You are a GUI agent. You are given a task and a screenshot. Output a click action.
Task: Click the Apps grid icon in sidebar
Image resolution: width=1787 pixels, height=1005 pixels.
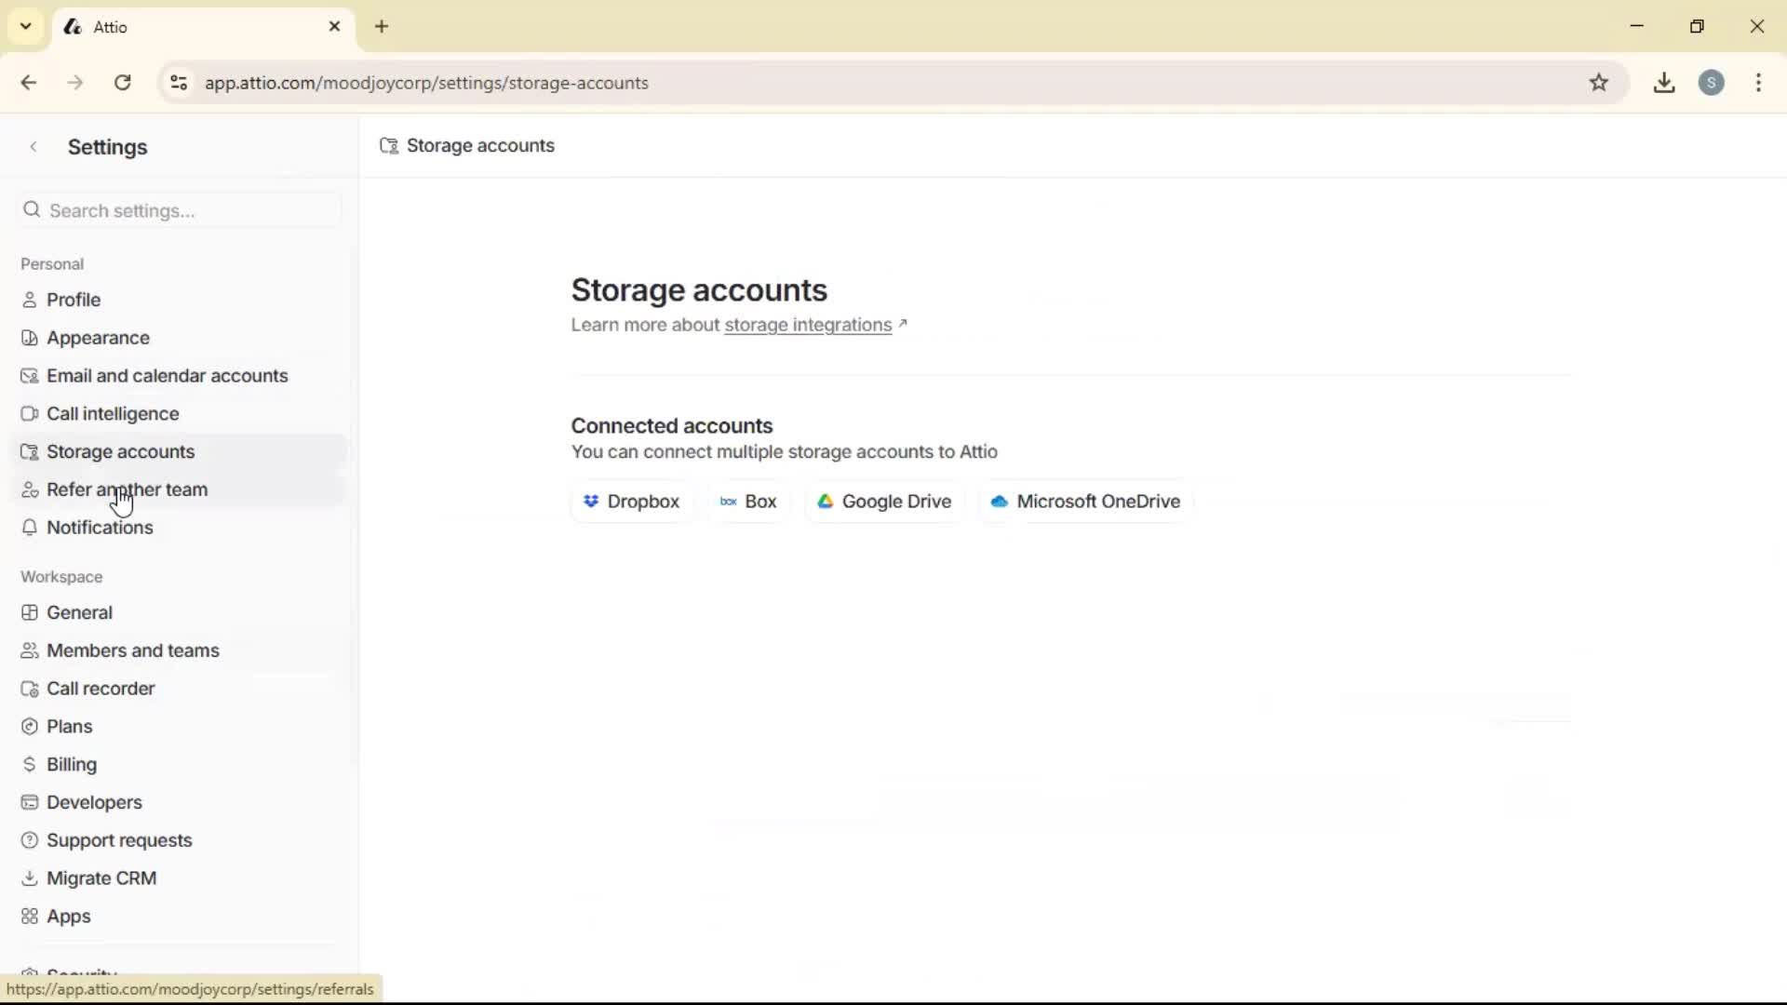click(x=31, y=916)
